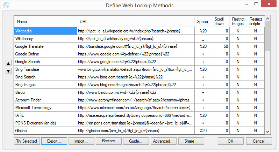The width and height of the screenshot is (279, 152).
Task: Click the Google Define URL cell
Action: coord(136,54)
